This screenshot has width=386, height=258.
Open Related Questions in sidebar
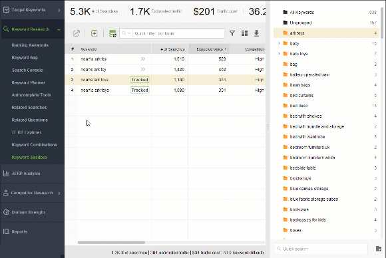coord(29,120)
